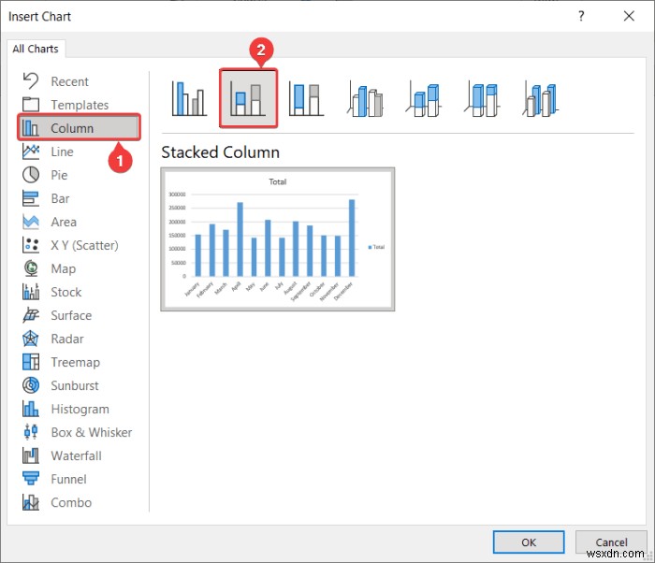
Task: Click the X Y Scatter chart icon
Action: coord(31,245)
